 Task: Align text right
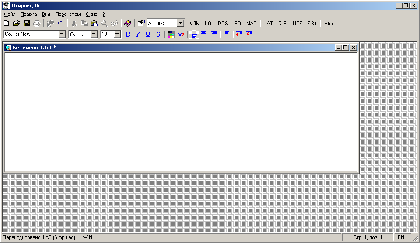click(214, 34)
